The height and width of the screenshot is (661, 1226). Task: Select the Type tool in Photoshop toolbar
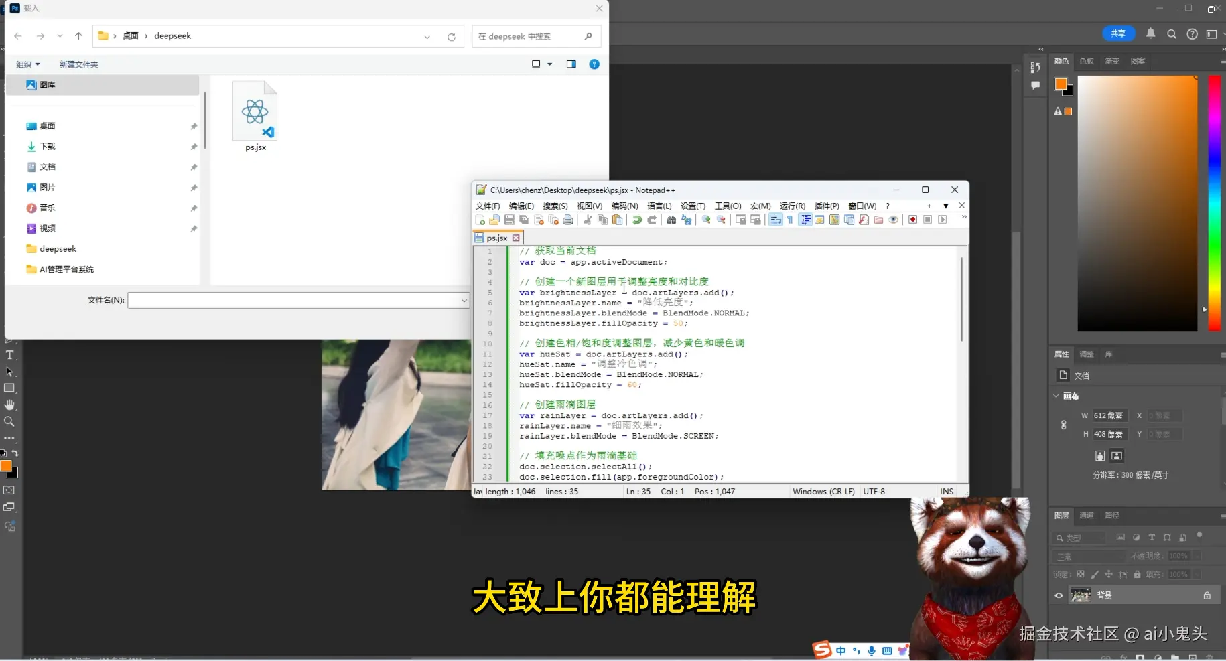point(10,355)
